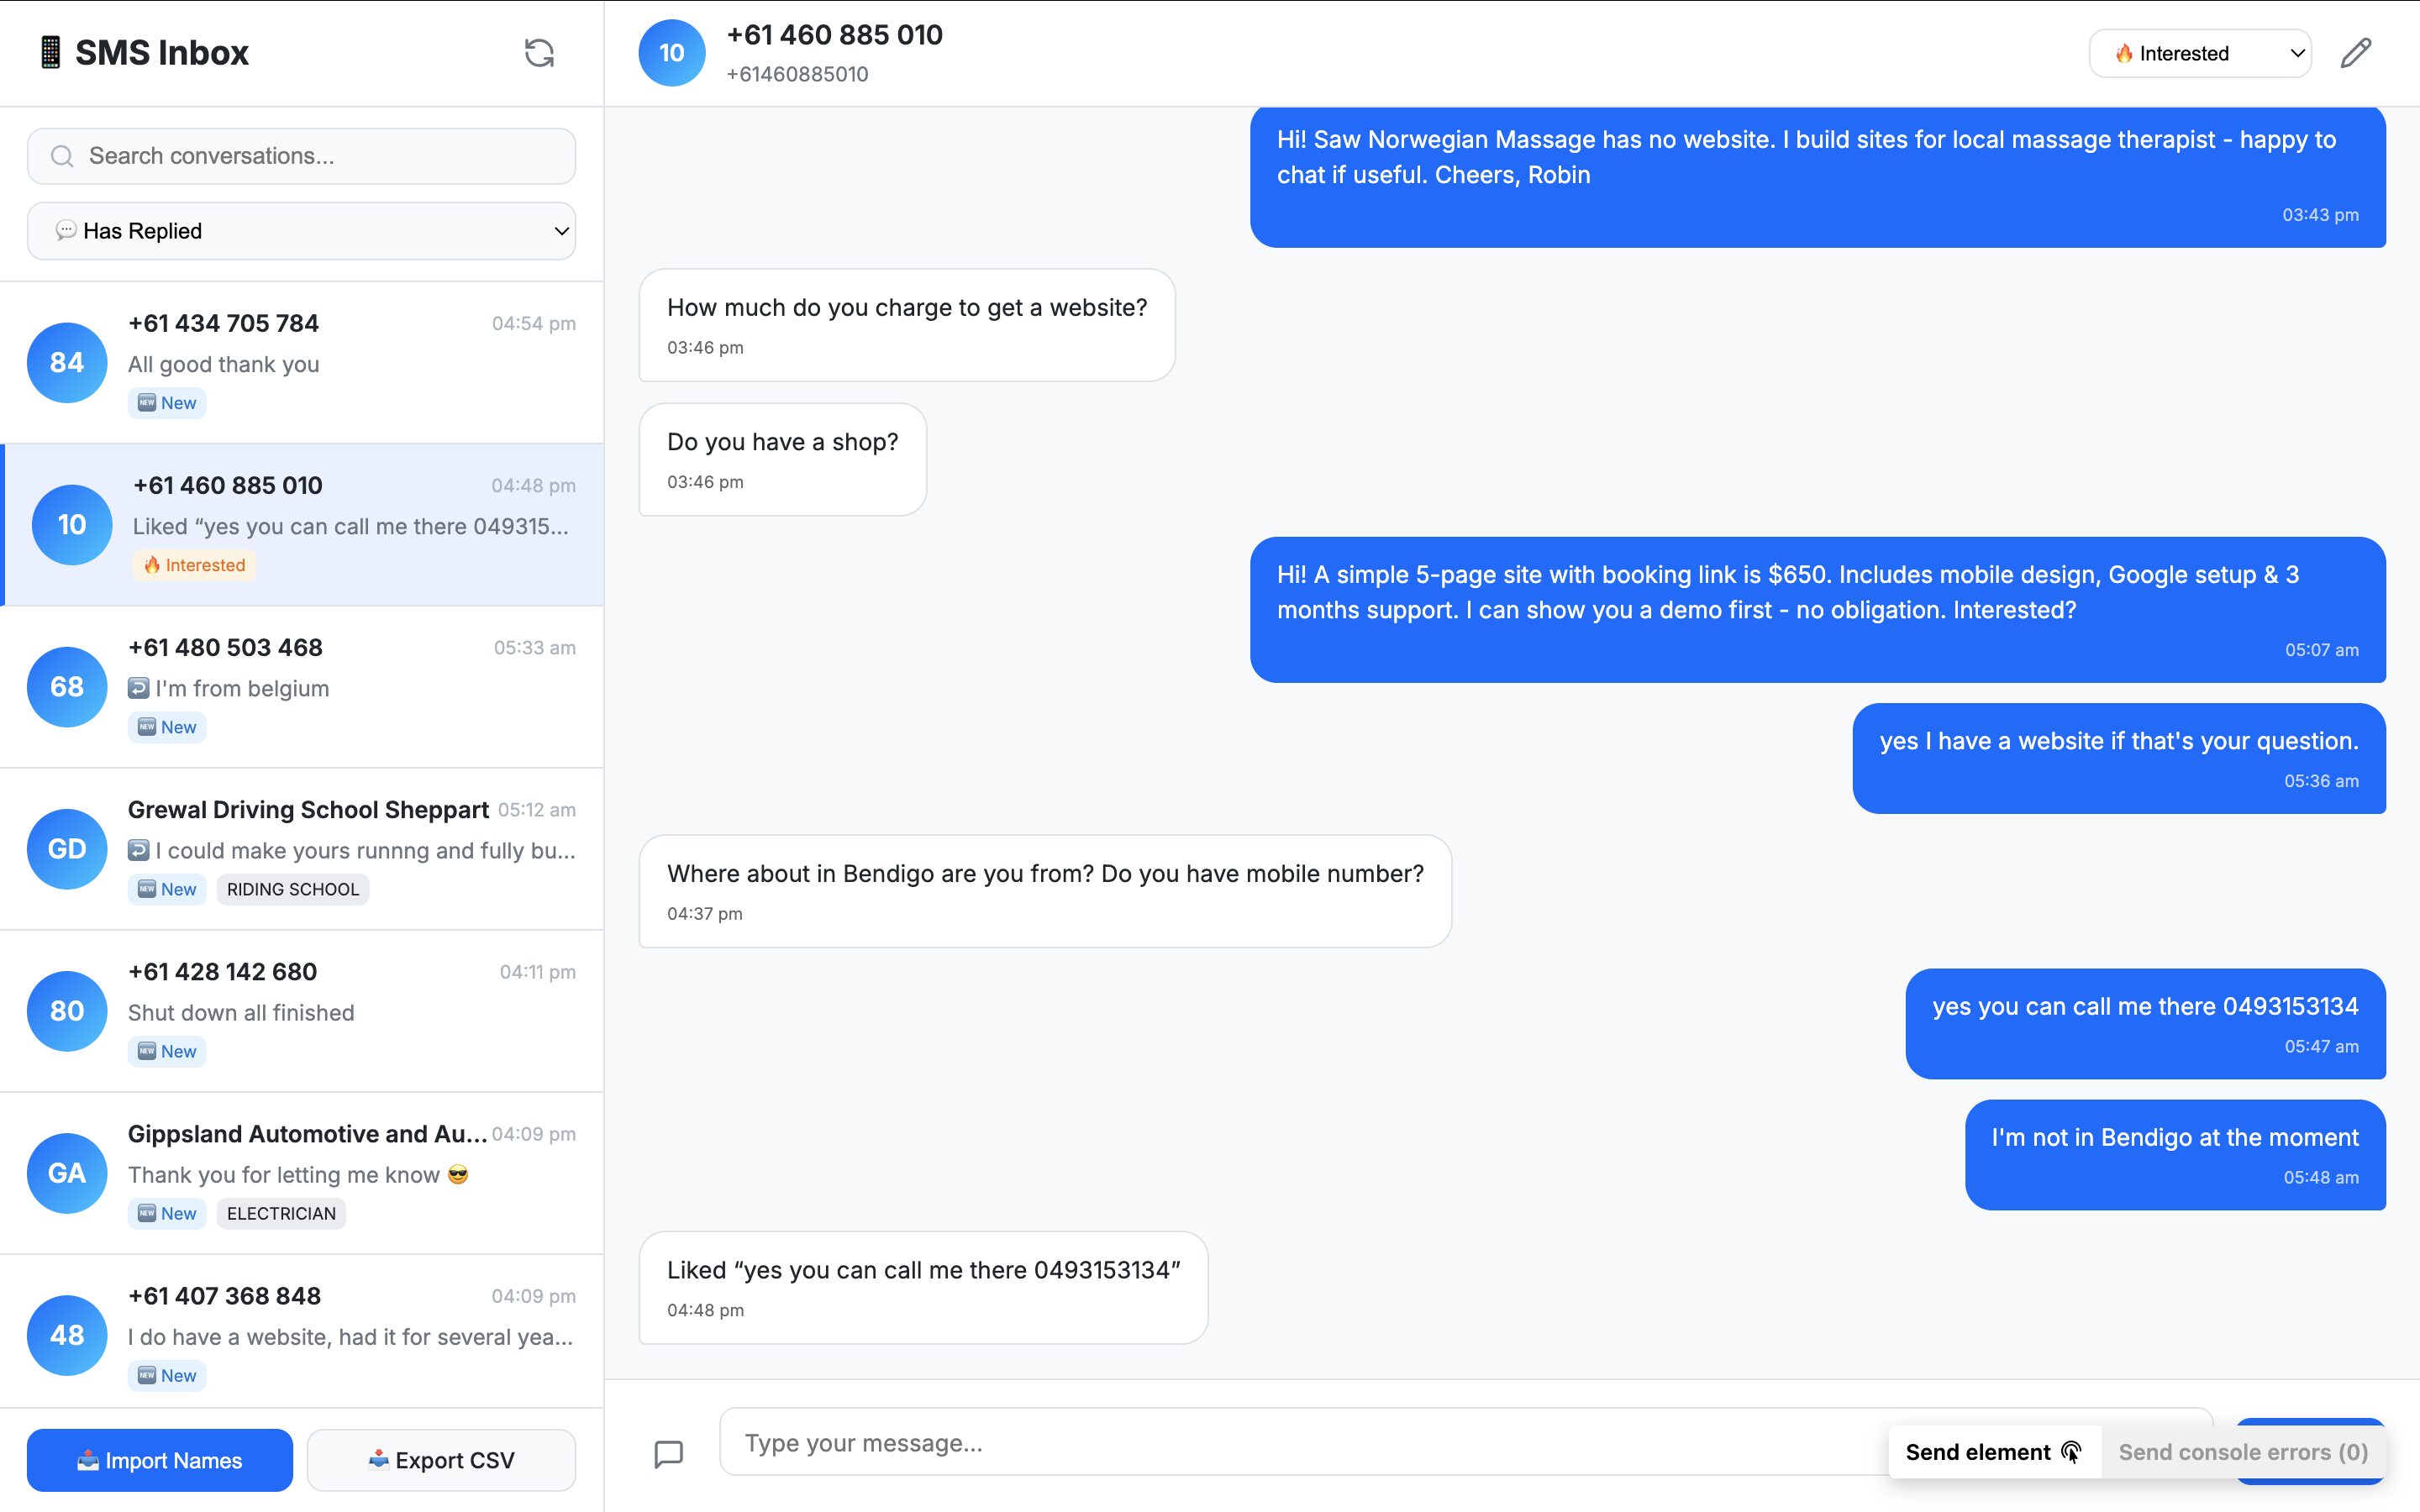Click the refresh icon to reload conversations
This screenshot has height=1512, width=2420.
(x=539, y=53)
